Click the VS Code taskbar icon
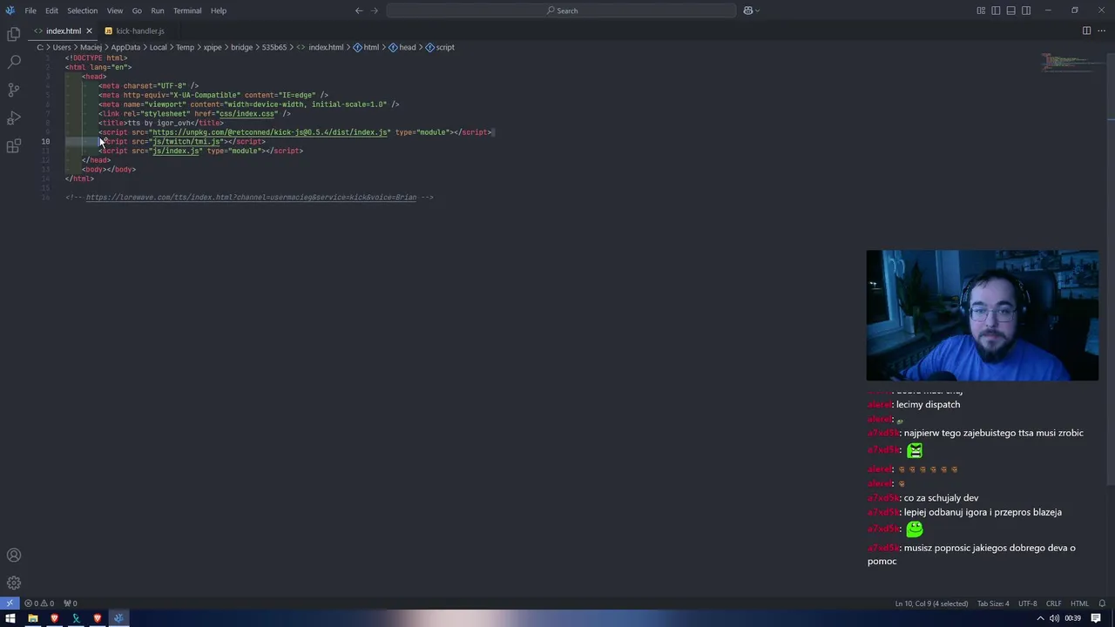1115x627 pixels. [x=118, y=618]
